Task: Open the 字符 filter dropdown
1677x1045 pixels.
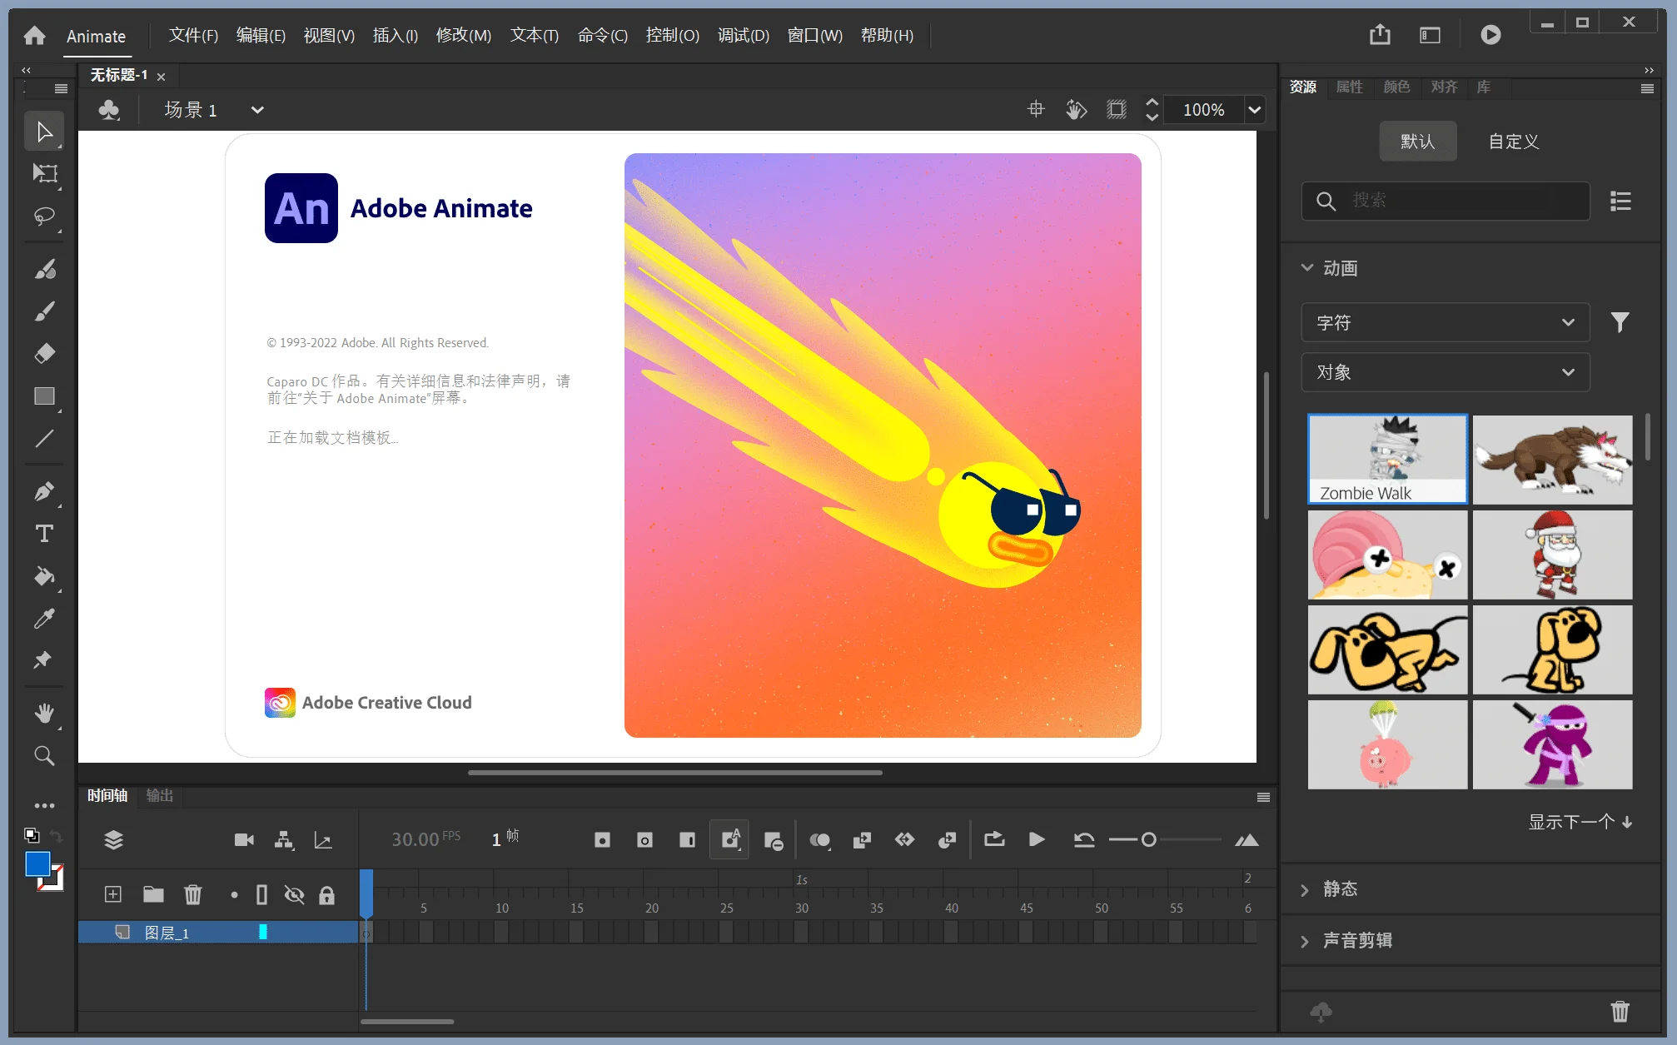Action: 1445,322
